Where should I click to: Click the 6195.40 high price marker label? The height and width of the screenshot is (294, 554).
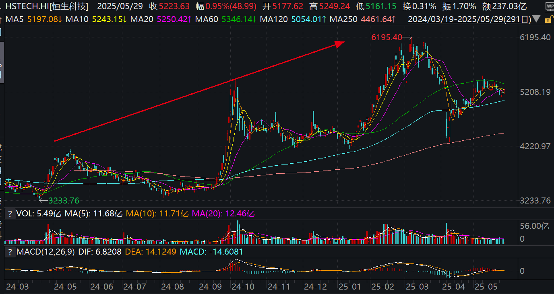click(x=387, y=37)
